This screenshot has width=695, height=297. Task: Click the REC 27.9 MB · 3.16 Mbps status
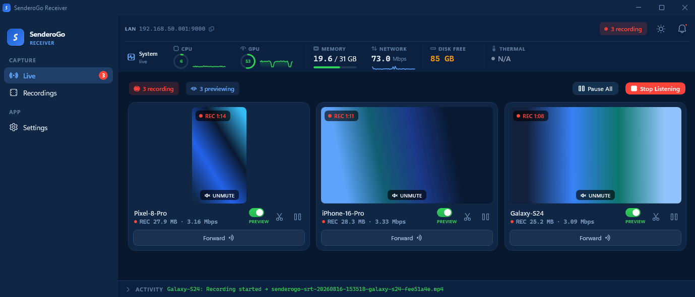pyautogui.click(x=176, y=222)
